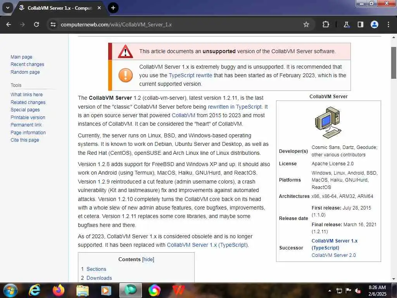
Task: Launch Firefox from the taskbar
Action: click(59, 290)
